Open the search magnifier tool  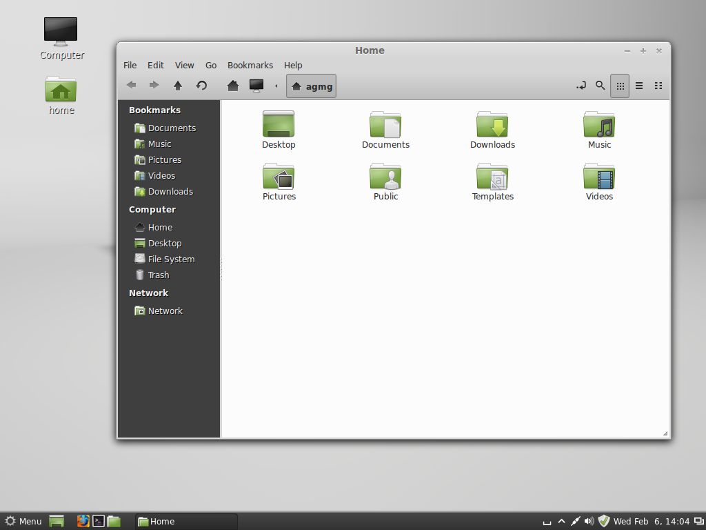(601, 86)
